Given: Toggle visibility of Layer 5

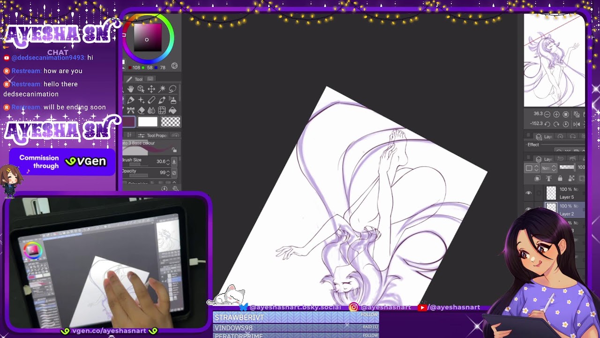Looking at the screenshot, I should point(529,193).
